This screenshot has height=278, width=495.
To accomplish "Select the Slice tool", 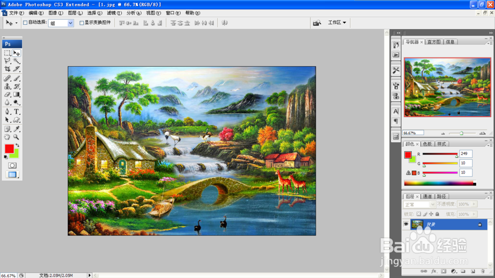I will pos(16,68).
